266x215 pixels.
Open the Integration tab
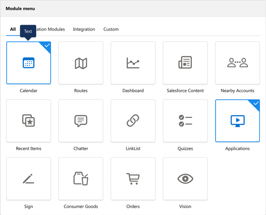84,29
